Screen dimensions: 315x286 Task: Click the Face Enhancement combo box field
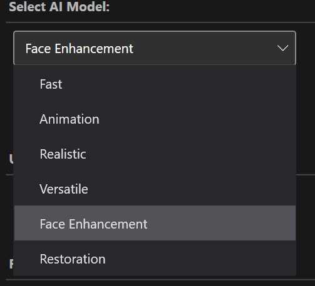coord(155,48)
